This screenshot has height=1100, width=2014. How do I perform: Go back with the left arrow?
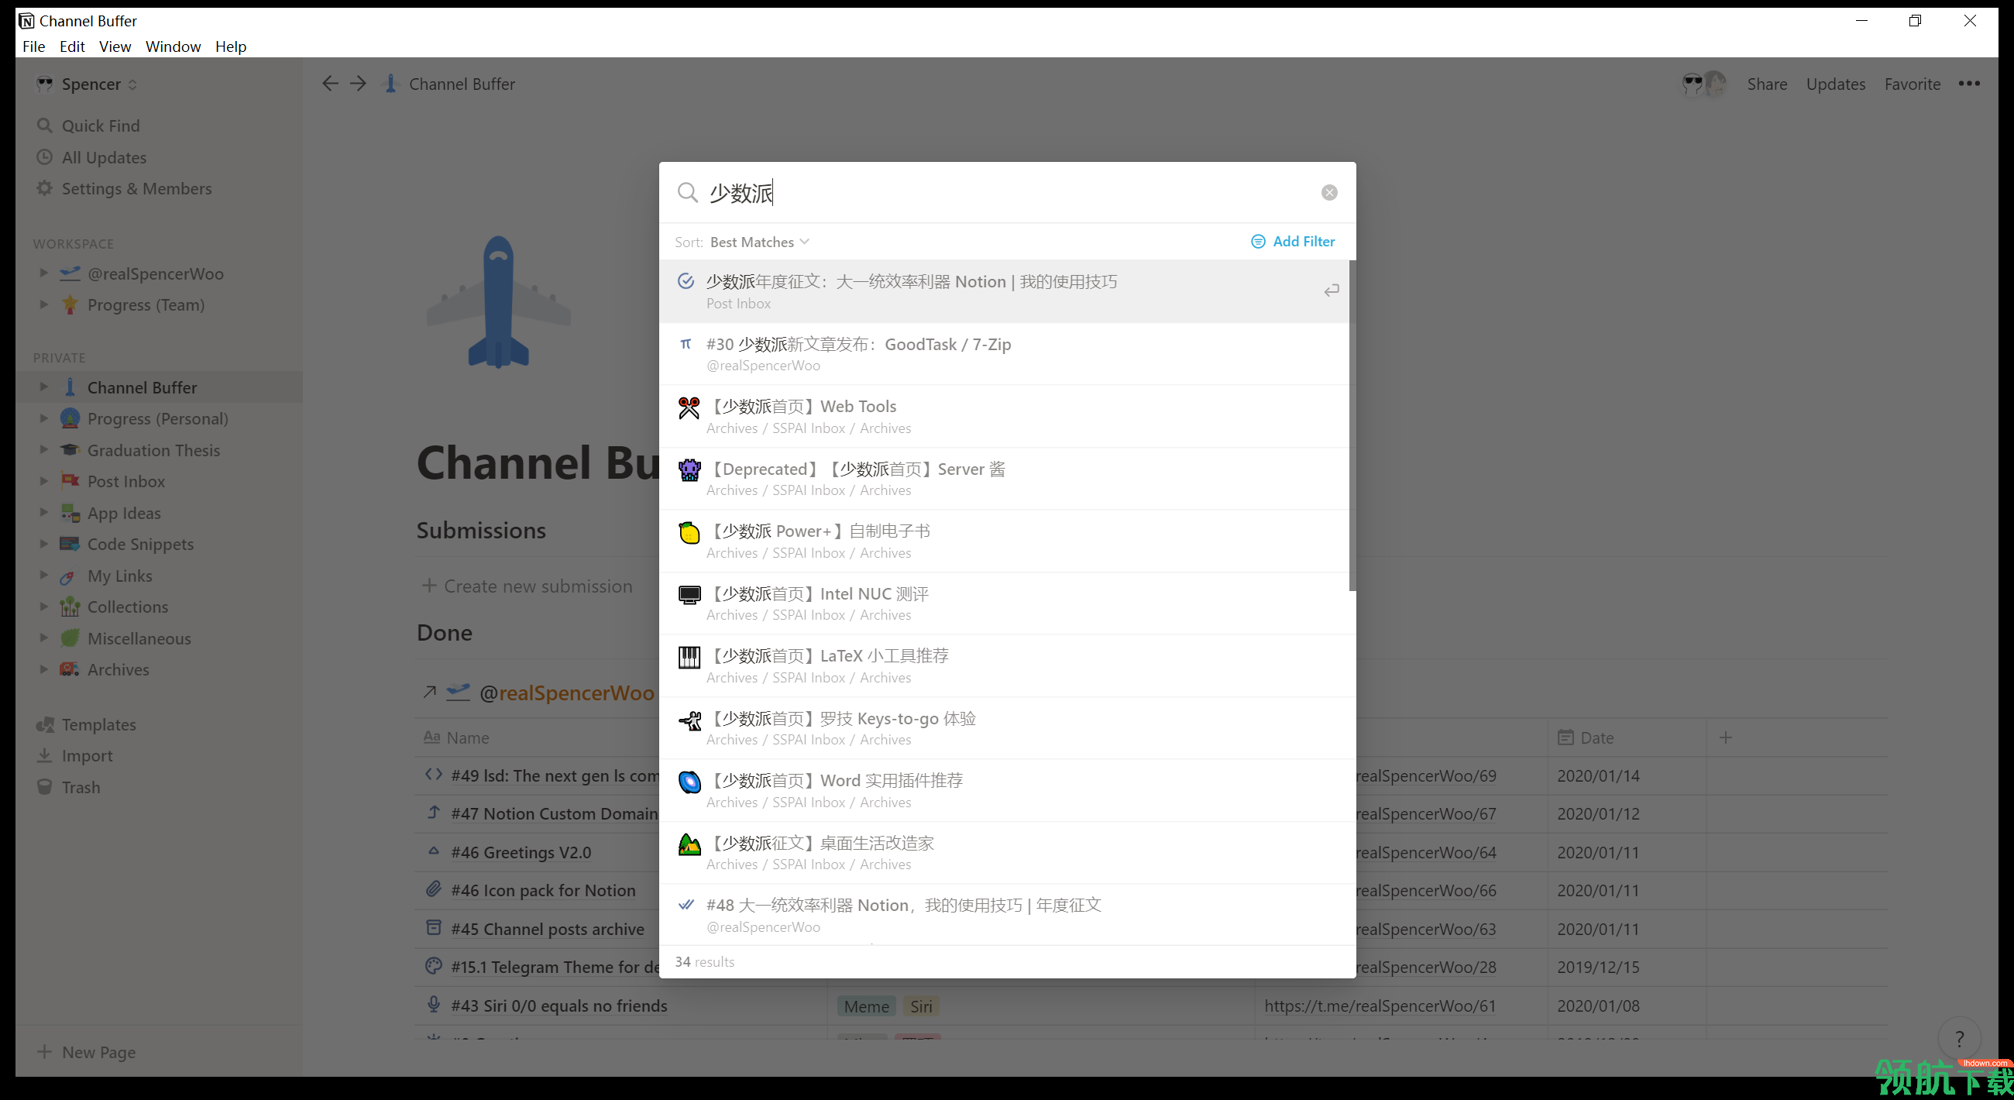[x=330, y=84]
